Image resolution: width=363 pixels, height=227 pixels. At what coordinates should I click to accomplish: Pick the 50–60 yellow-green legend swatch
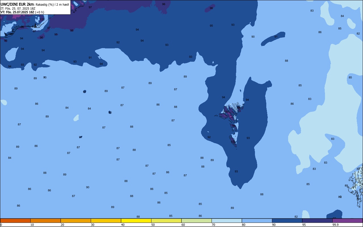click(166, 220)
